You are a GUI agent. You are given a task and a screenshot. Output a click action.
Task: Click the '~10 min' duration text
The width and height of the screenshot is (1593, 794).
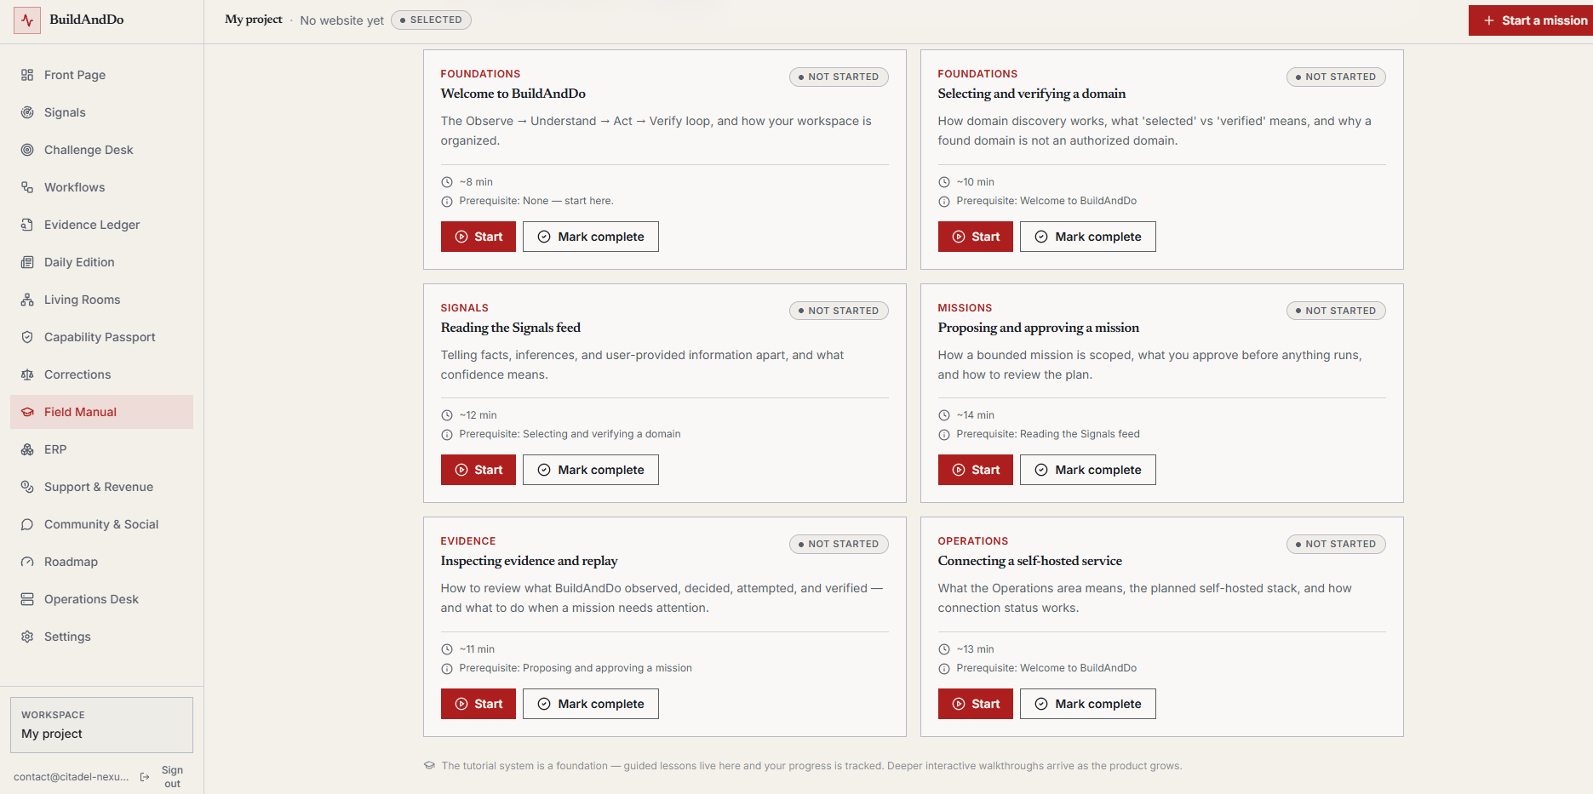(976, 182)
